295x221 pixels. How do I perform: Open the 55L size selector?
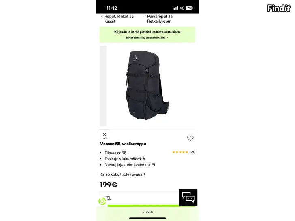[139, 198]
